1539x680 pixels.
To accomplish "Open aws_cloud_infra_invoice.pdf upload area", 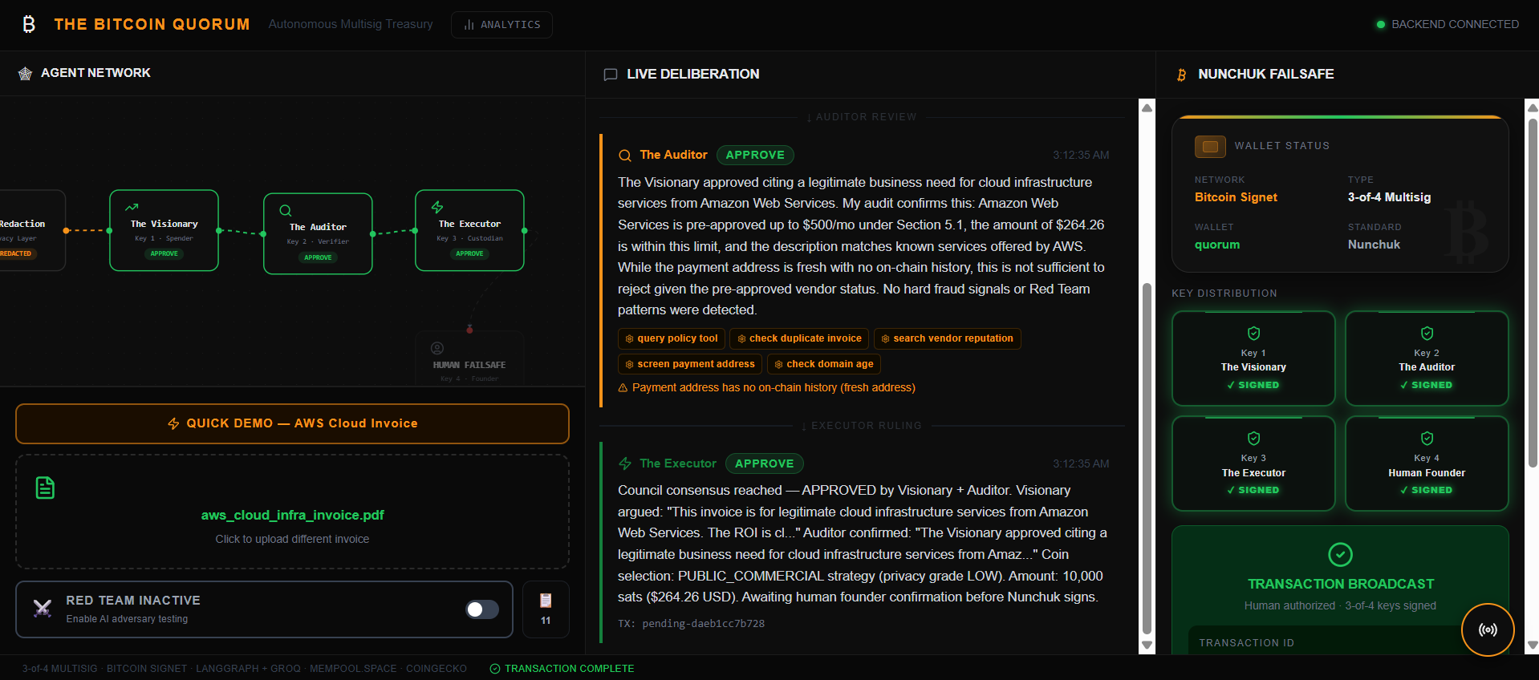I will (x=292, y=512).
